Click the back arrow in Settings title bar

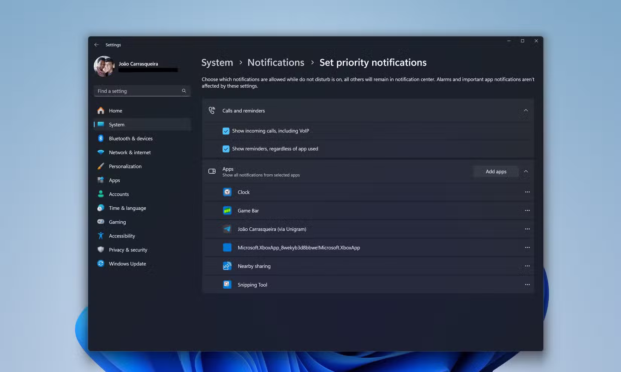tap(97, 45)
